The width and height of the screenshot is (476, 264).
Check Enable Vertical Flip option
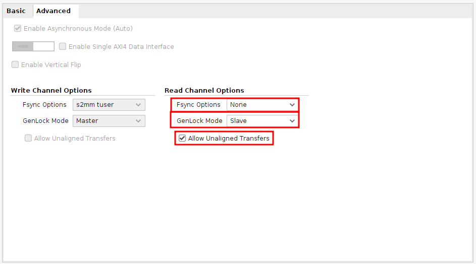click(x=15, y=64)
